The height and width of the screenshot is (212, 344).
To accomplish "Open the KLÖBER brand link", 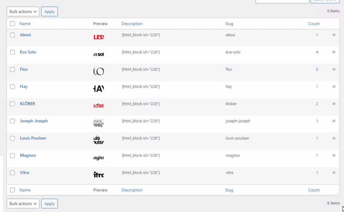I will [x=28, y=104].
